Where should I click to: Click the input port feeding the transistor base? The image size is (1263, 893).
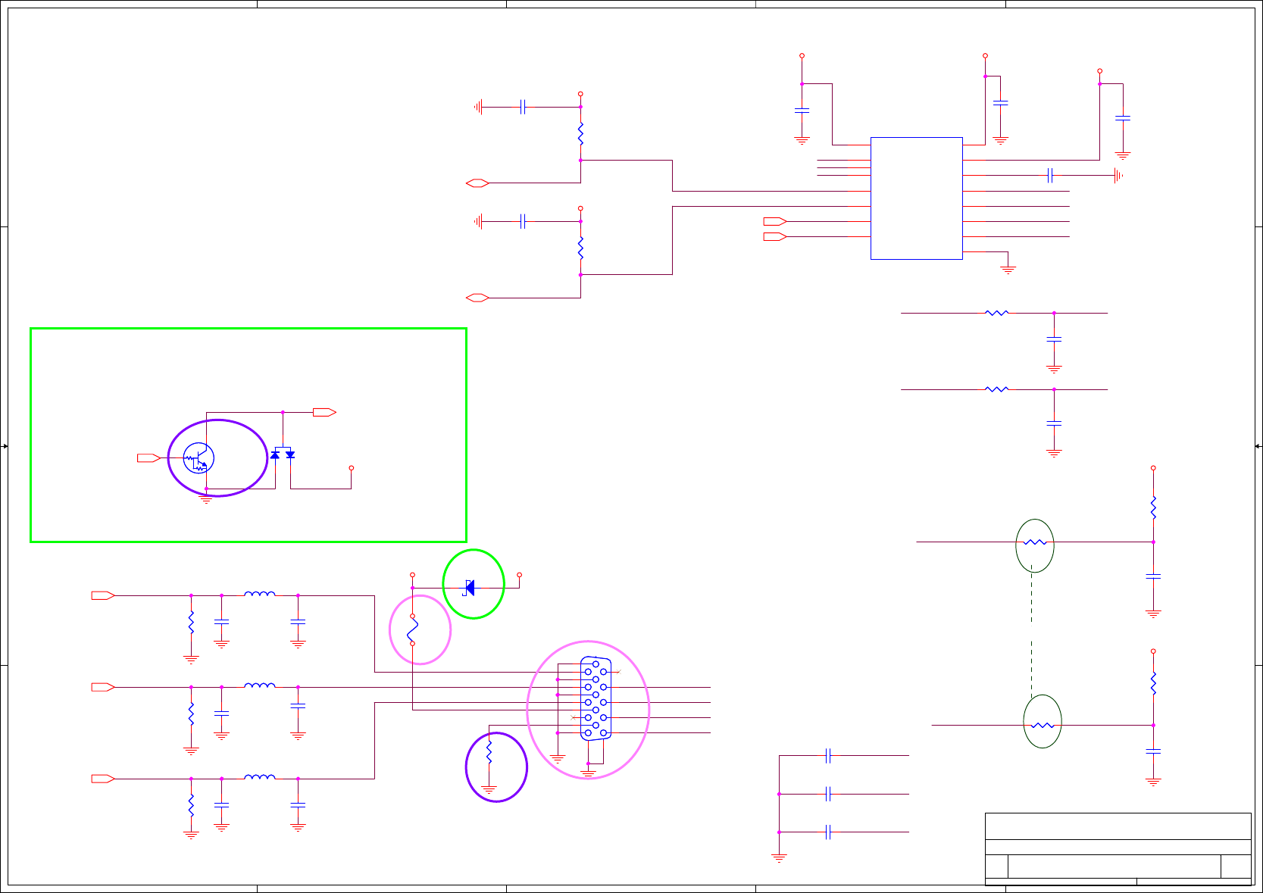pos(148,458)
